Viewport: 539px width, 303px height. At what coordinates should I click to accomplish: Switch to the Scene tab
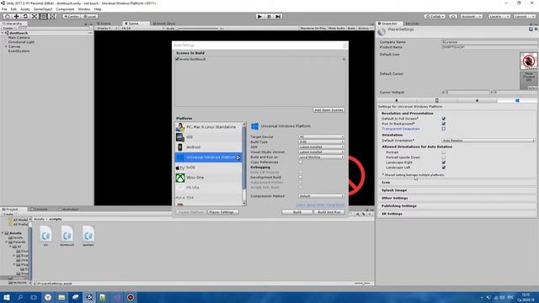(x=105, y=24)
